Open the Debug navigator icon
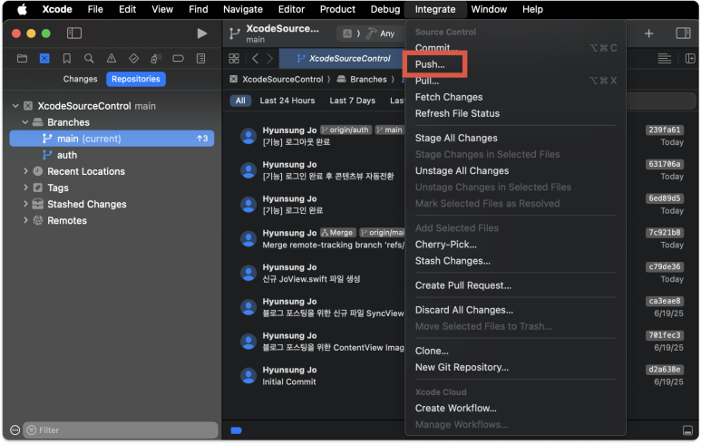 pos(156,59)
